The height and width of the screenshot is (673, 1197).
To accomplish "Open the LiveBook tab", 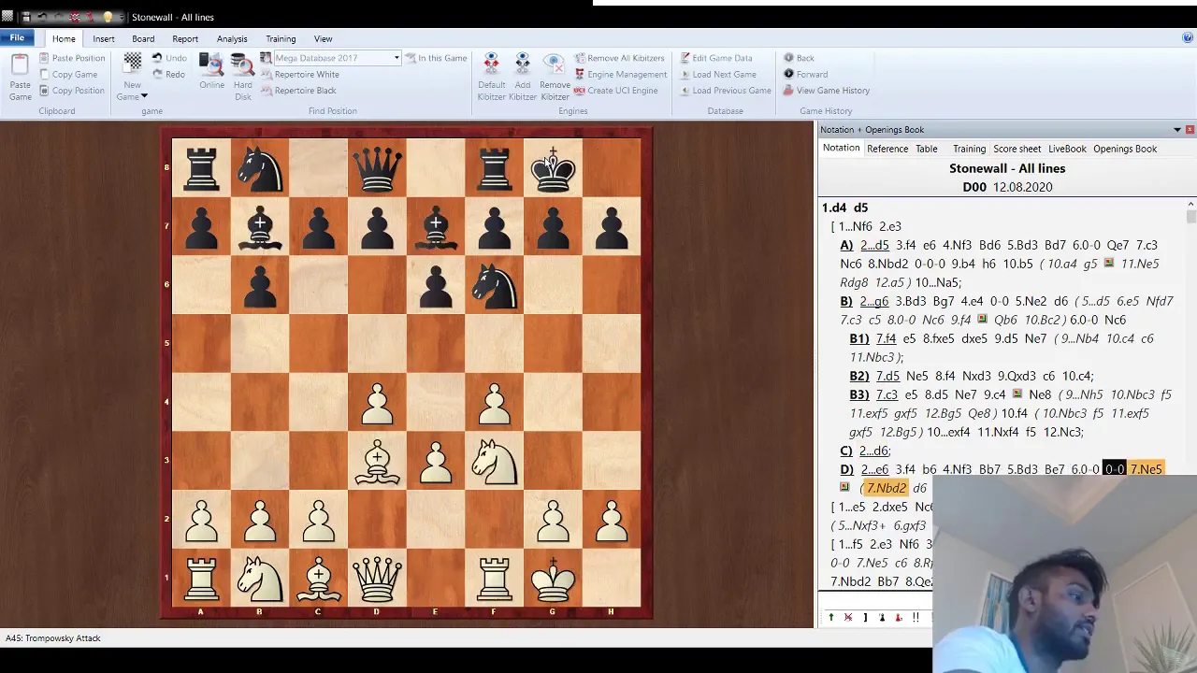I will click(x=1067, y=149).
